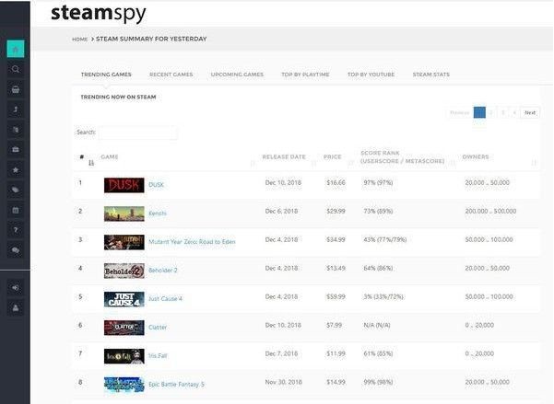The image size is (554, 404).
Task: Click the Epic Battle Fantasy 5 thumbnail
Action: coord(124,385)
